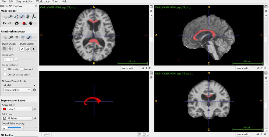
Task: Select the Snake segmentation tool
Action: (x=28, y=17)
